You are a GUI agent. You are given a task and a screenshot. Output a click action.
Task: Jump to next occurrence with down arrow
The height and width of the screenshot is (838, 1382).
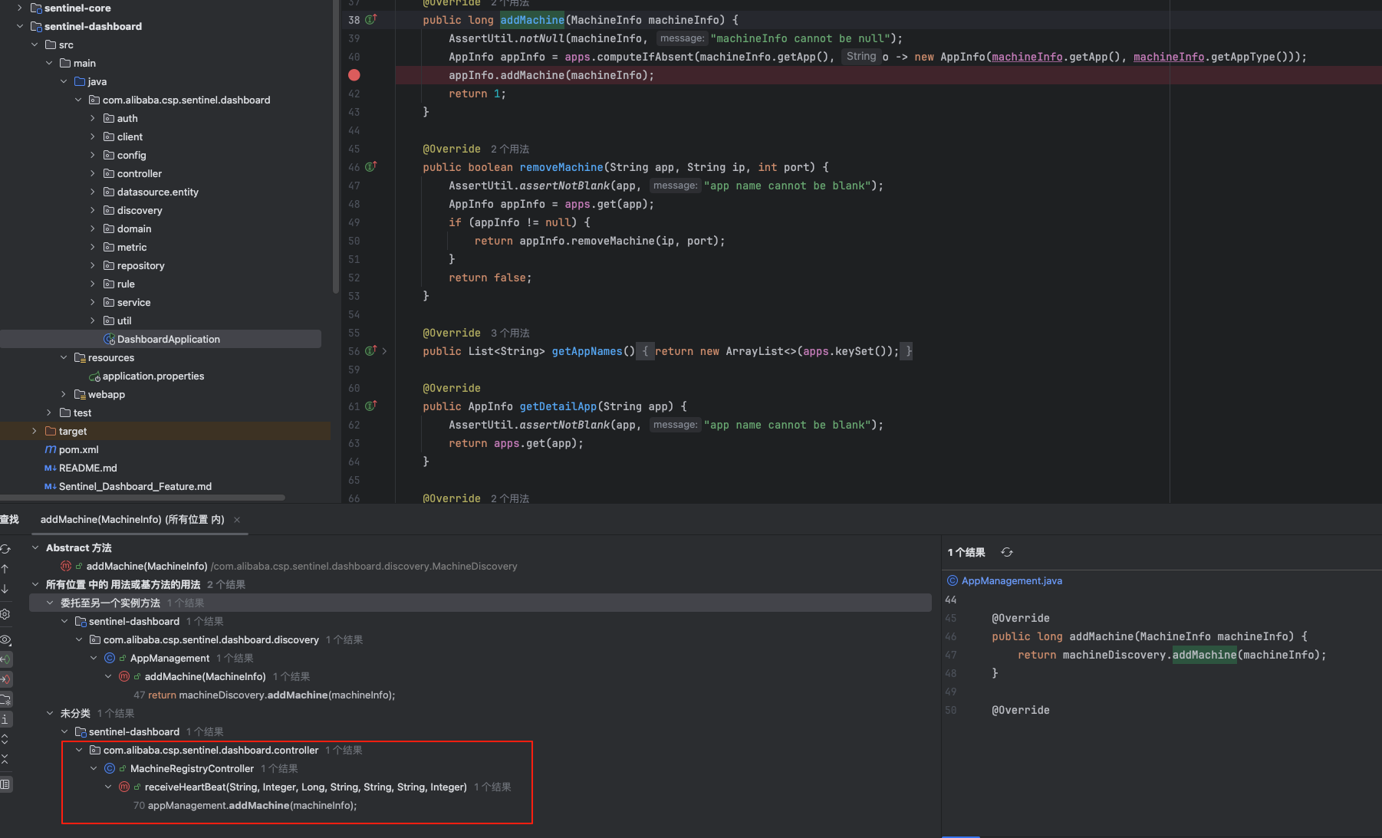5,589
